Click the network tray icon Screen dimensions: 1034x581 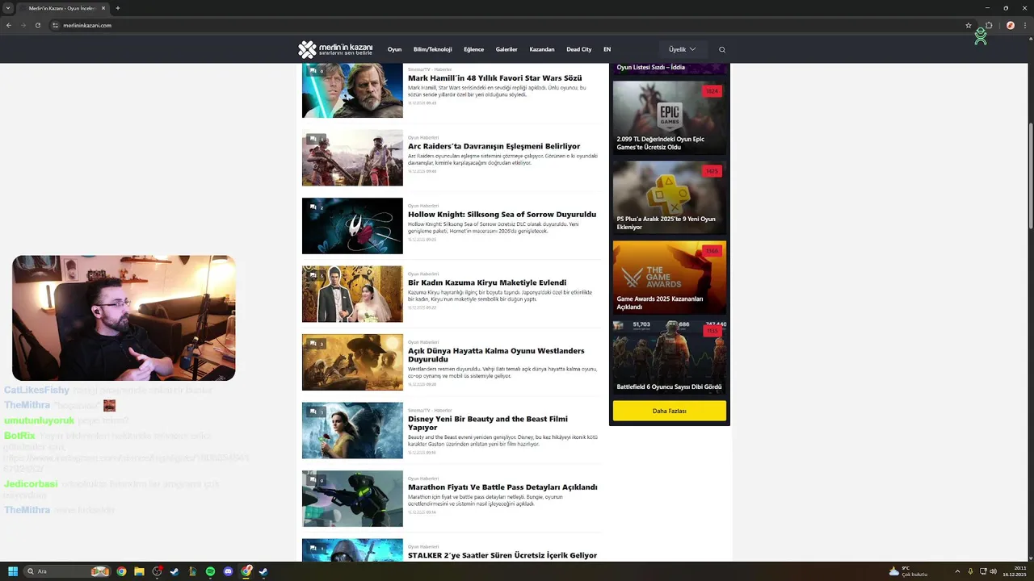983,571
